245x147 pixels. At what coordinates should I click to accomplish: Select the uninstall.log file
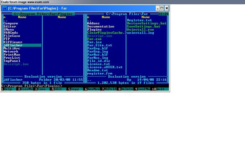[141, 33]
